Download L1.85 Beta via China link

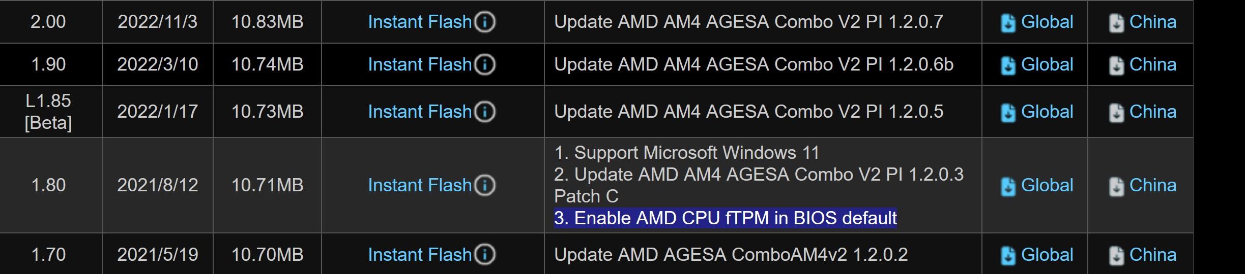point(1152,112)
